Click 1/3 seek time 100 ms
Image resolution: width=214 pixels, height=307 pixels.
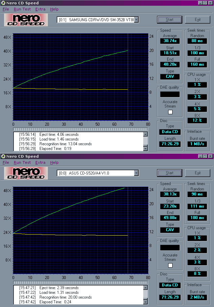tap(197, 53)
